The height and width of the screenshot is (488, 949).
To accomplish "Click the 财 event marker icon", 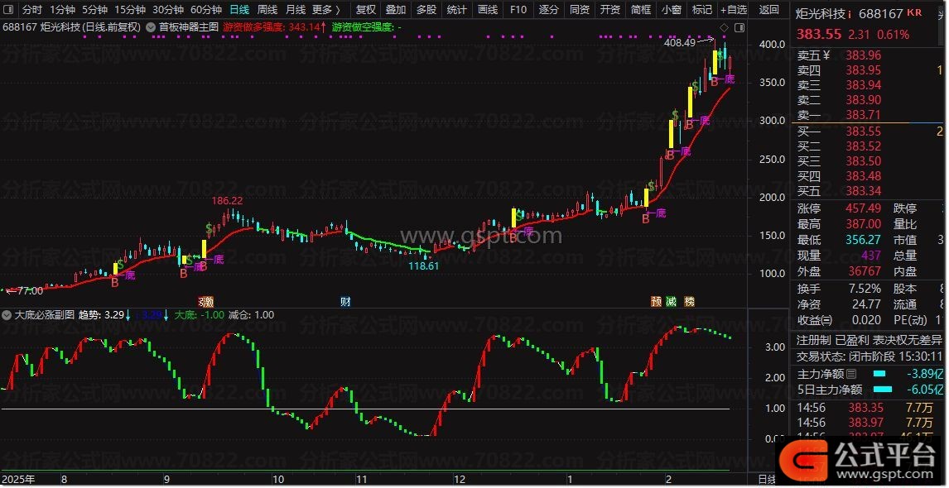I will (345, 302).
